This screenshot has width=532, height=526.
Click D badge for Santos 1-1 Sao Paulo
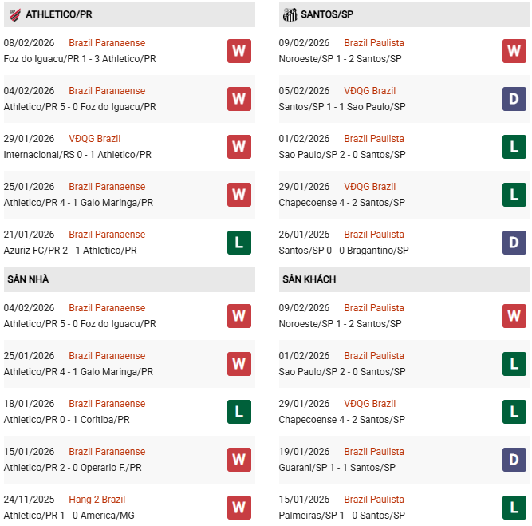point(514,99)
